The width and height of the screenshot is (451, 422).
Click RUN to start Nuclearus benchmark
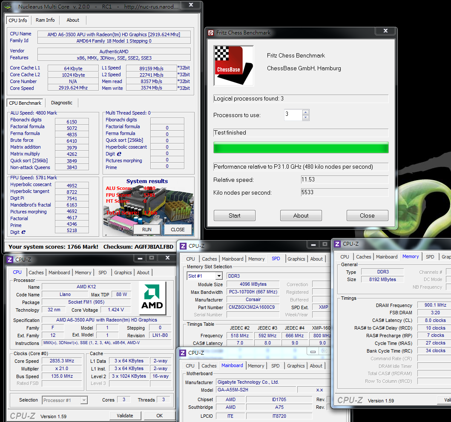pos(147,230)
